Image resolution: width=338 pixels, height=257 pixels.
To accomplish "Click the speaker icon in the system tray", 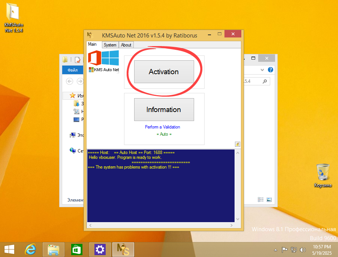I will pyautogui.click(x=303, y=250).
